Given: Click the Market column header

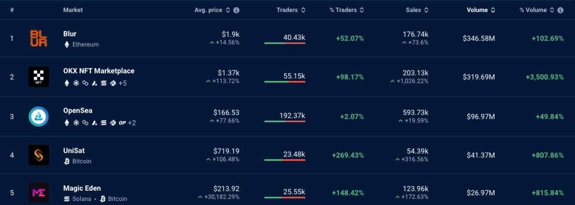Looking at the screenshot, I should [x=73, y=10].
